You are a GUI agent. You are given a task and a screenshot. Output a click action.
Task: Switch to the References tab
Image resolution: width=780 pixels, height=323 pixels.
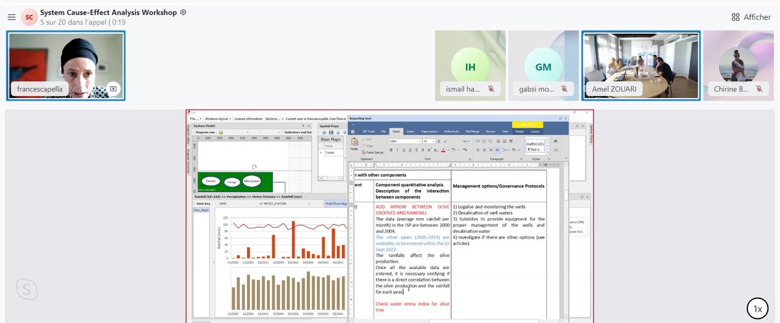[x=451, y=132]
